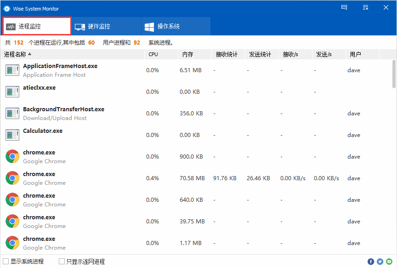Click the 92 system process count

coord(137,43)
